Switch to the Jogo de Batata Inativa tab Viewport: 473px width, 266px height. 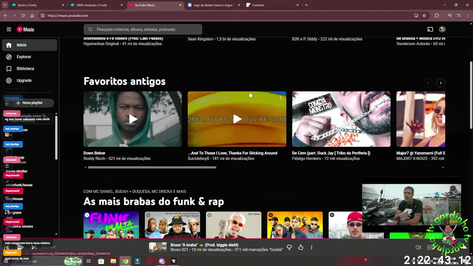click(x=214, y=5)
